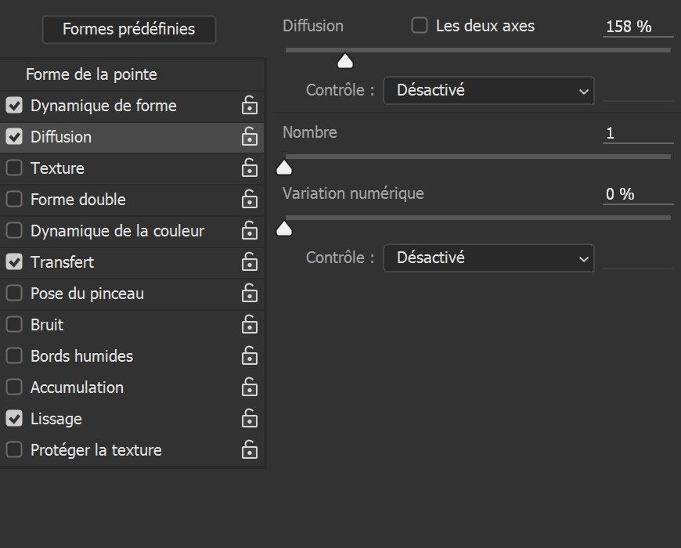
Task: Uncheck the Dynamique de forme checkbox
Action: (14, 106)
